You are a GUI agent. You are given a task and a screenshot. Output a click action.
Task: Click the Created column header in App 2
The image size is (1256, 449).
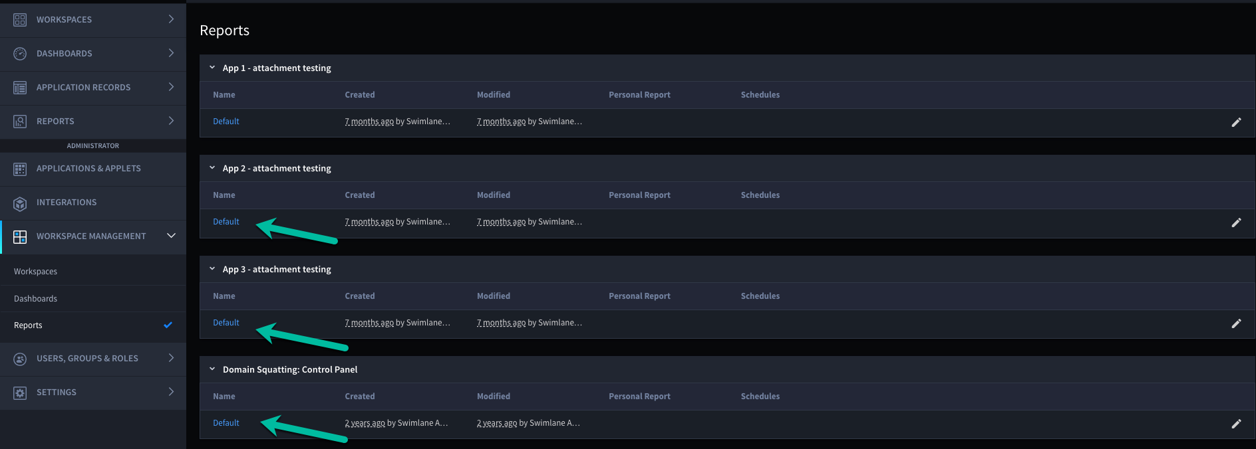[x=360, y=195]
